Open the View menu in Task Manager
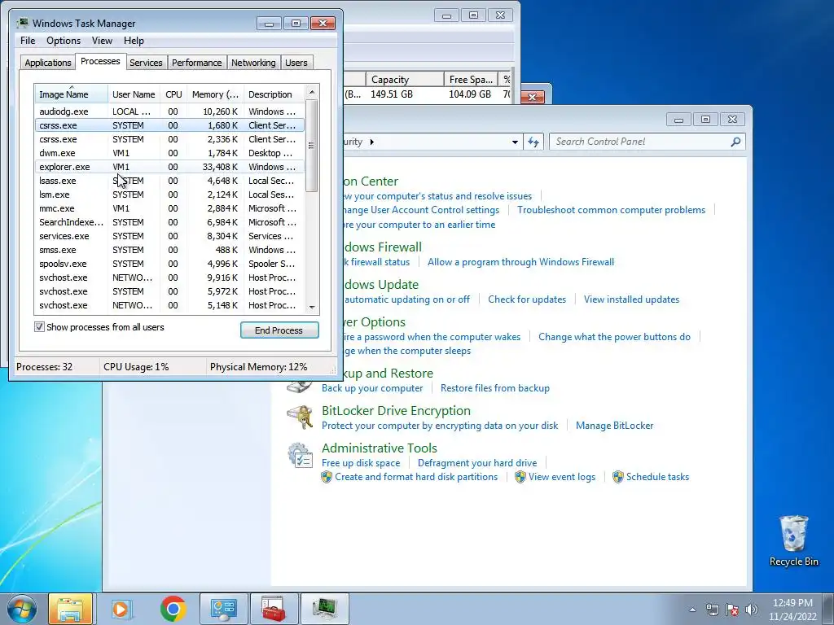Screen dimensions: 834x625 (102, 41)
